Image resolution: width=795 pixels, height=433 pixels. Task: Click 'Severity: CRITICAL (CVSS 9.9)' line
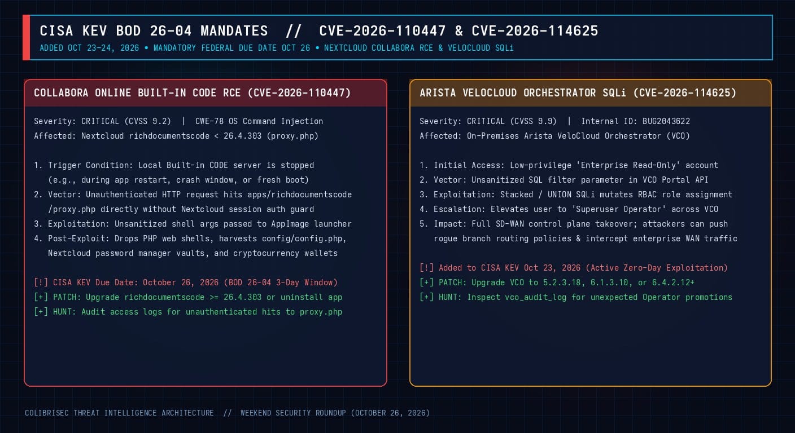pyautogui.click(x=554, y=121)
